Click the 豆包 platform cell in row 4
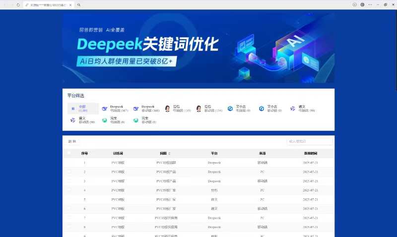 214,190
